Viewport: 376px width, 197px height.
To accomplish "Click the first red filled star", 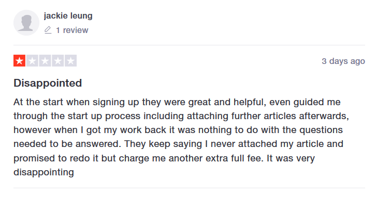I will [20, 61].
